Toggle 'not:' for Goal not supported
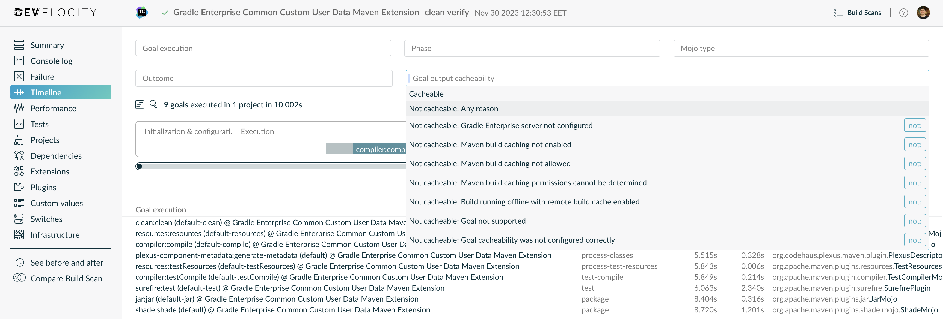Image resolution: width=943 pixels, height=319 pixels. 914,221
